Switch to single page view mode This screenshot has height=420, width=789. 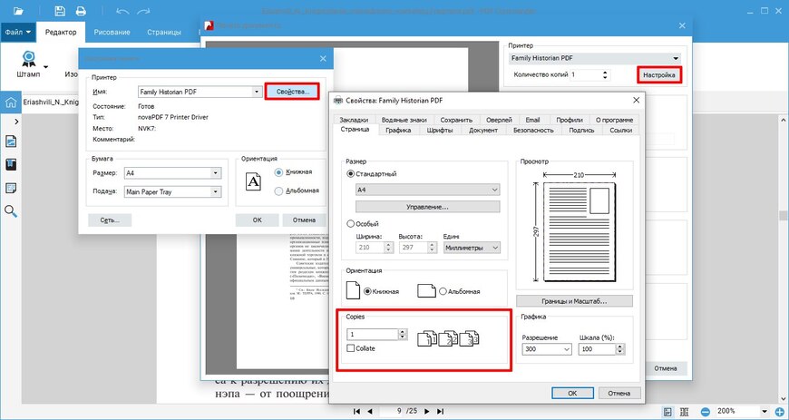[667, 412]
